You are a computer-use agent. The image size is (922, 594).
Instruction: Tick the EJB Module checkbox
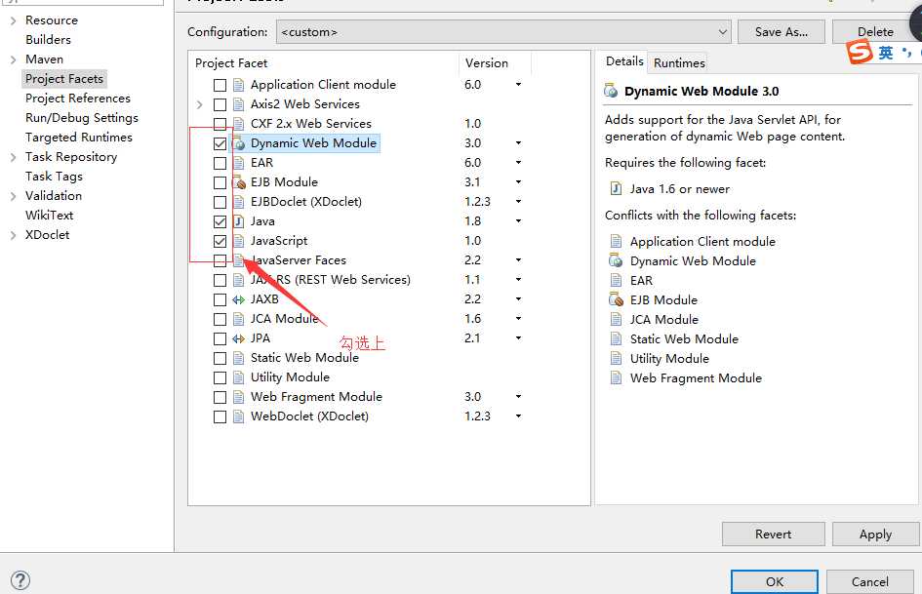pyautogui.click(x=220, y=182)
